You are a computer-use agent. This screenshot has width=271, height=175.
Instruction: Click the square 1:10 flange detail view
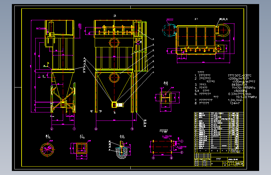coord(82,148)
